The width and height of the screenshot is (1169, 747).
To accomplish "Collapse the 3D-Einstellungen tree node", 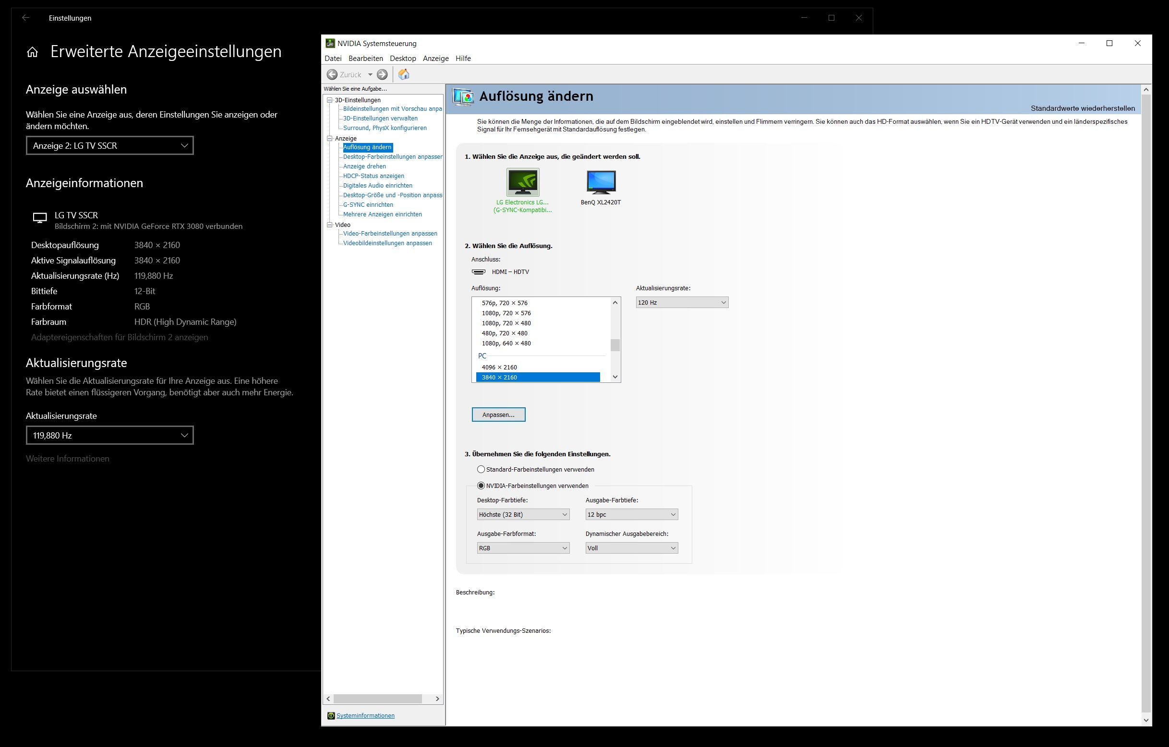I will click(330, 100).
